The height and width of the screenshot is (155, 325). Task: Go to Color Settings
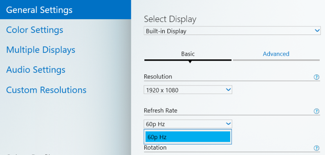[x=35, y=30]
